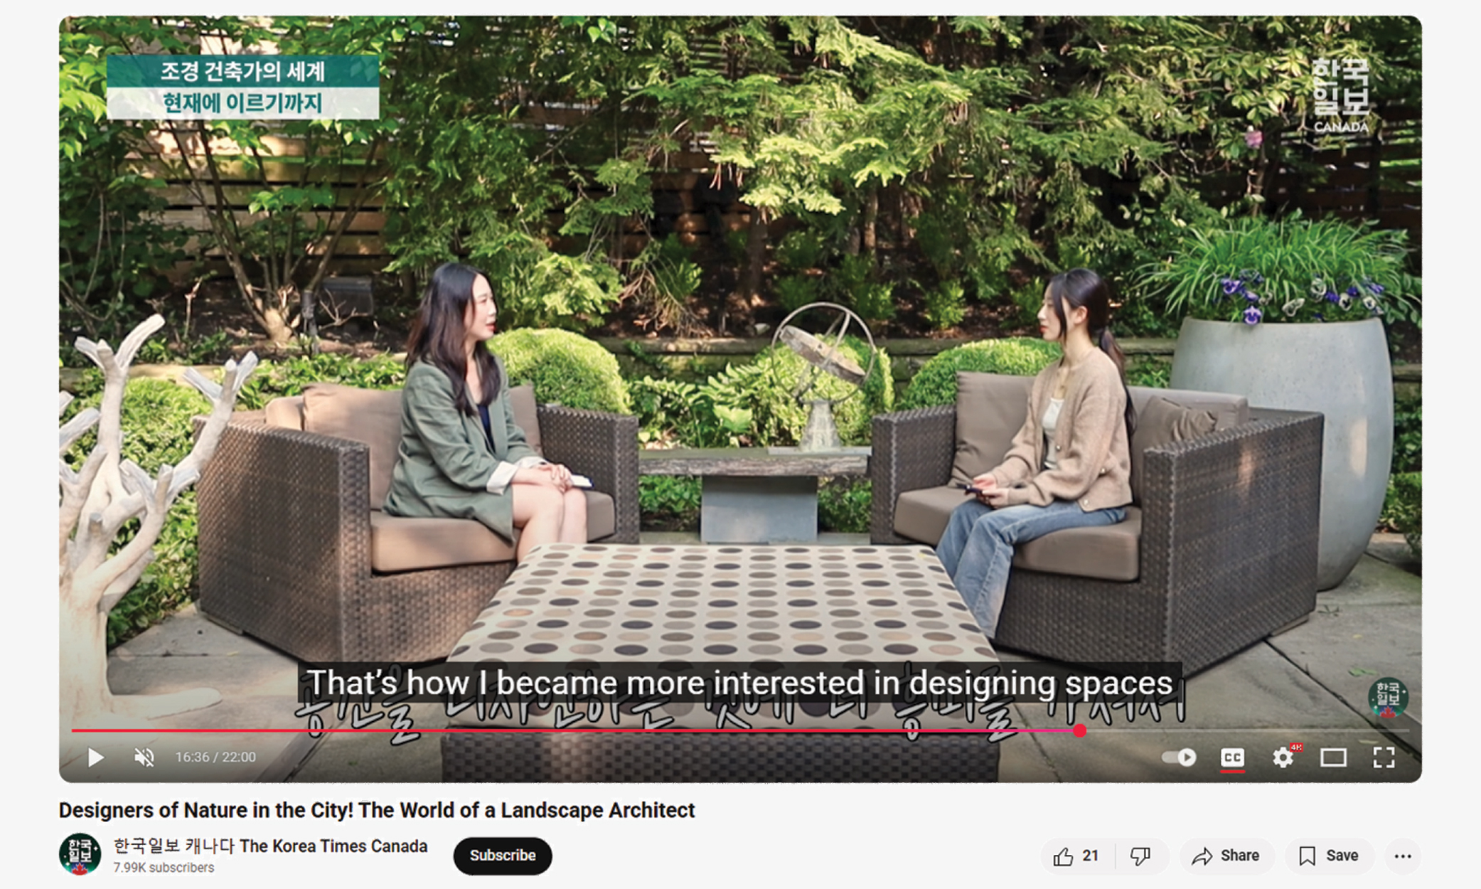Open The Korea Times Canada channel name

coord(271,846)
